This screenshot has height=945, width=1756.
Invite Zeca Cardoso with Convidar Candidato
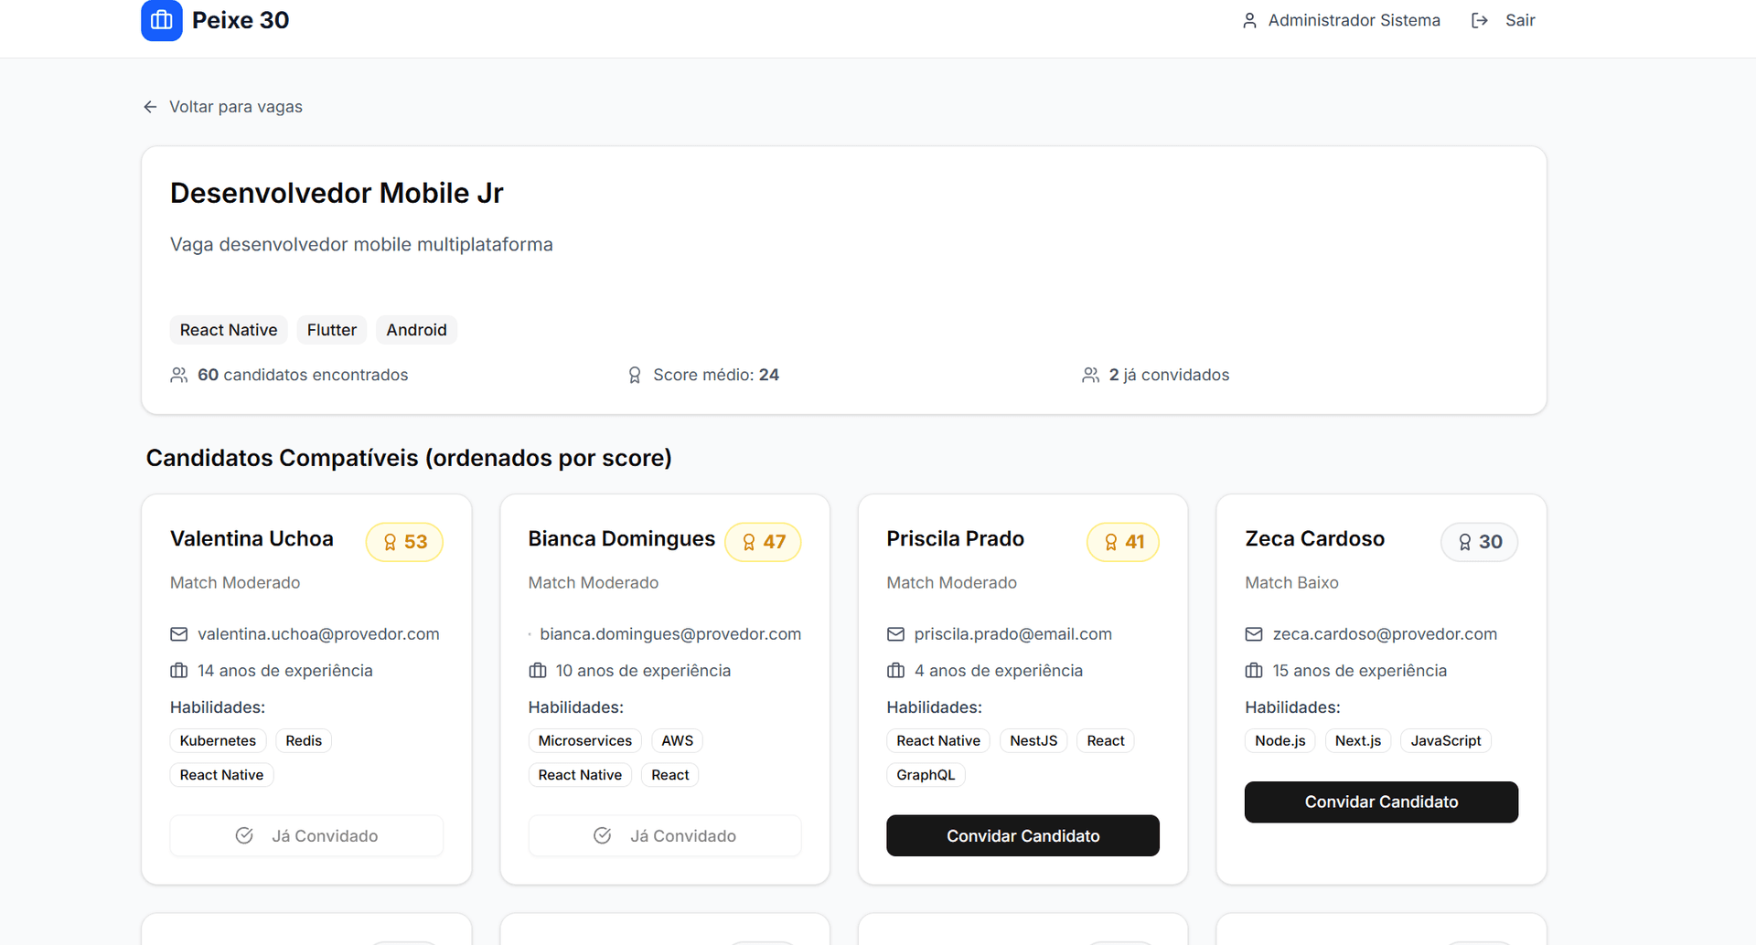point(1381,802)
